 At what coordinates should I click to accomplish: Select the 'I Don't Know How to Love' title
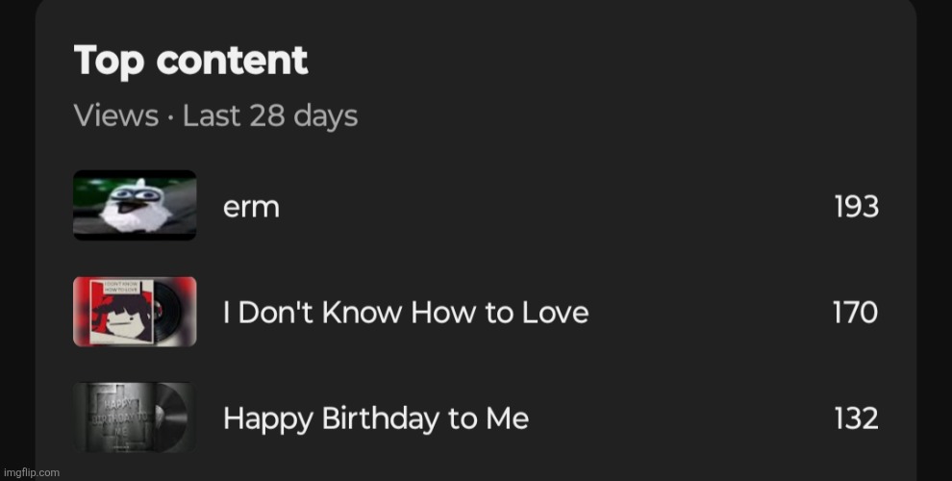406,312
